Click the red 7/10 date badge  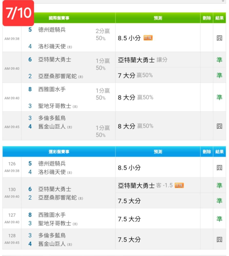click(x=18, y=13)
